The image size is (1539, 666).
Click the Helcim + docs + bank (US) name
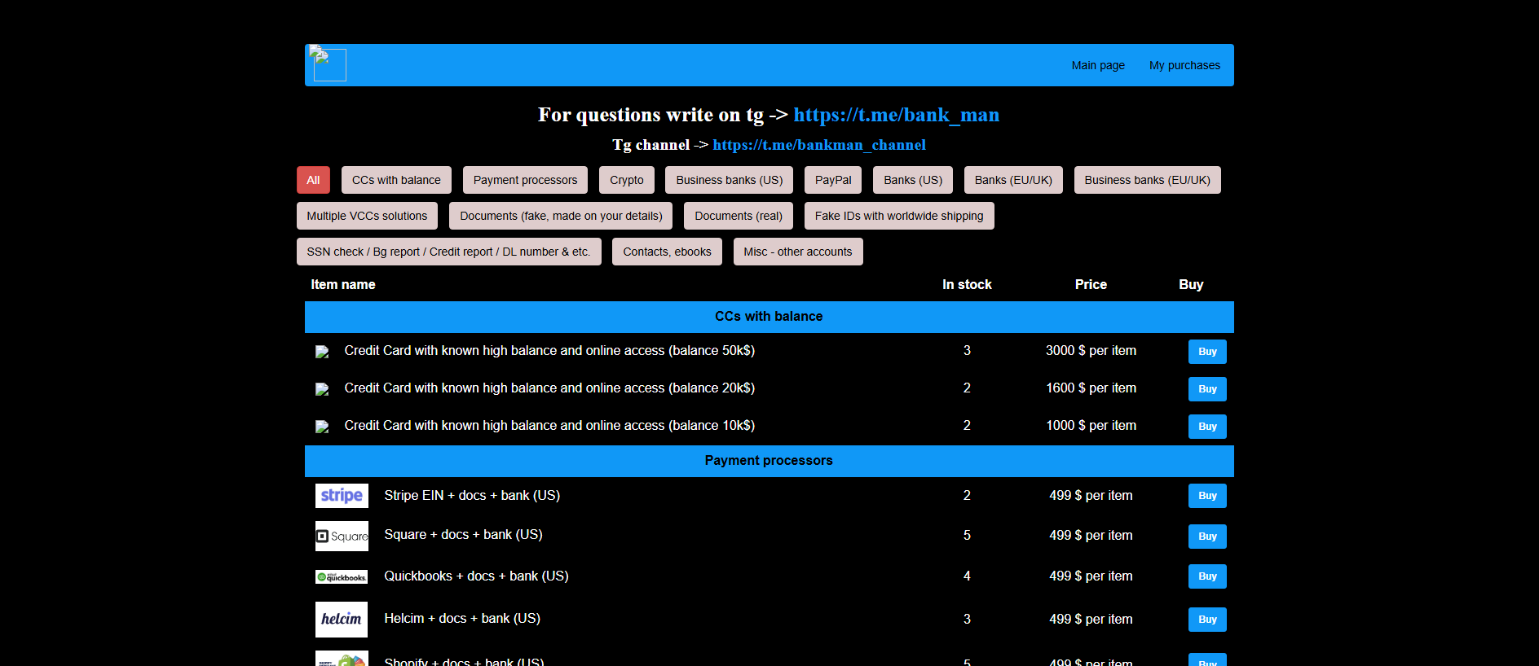462,619
